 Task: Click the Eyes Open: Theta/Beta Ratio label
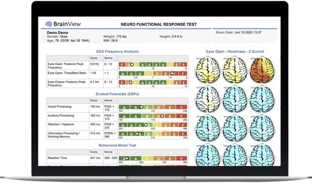[67, 73]
